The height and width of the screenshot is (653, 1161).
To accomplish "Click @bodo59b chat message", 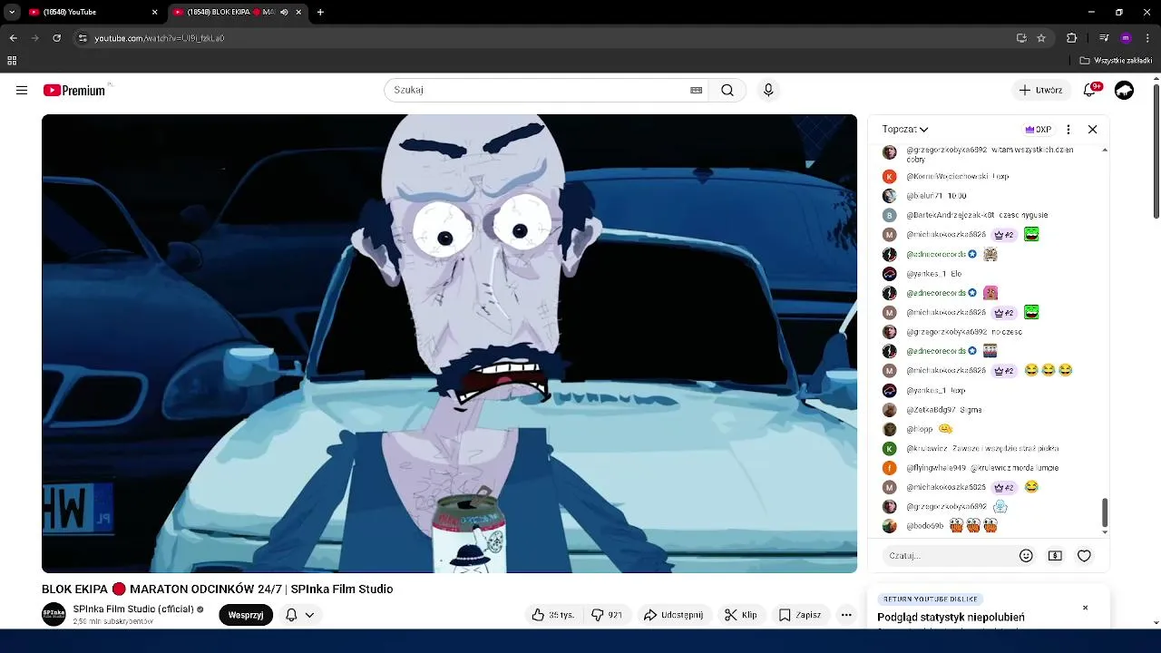I will tap(989, 526).
